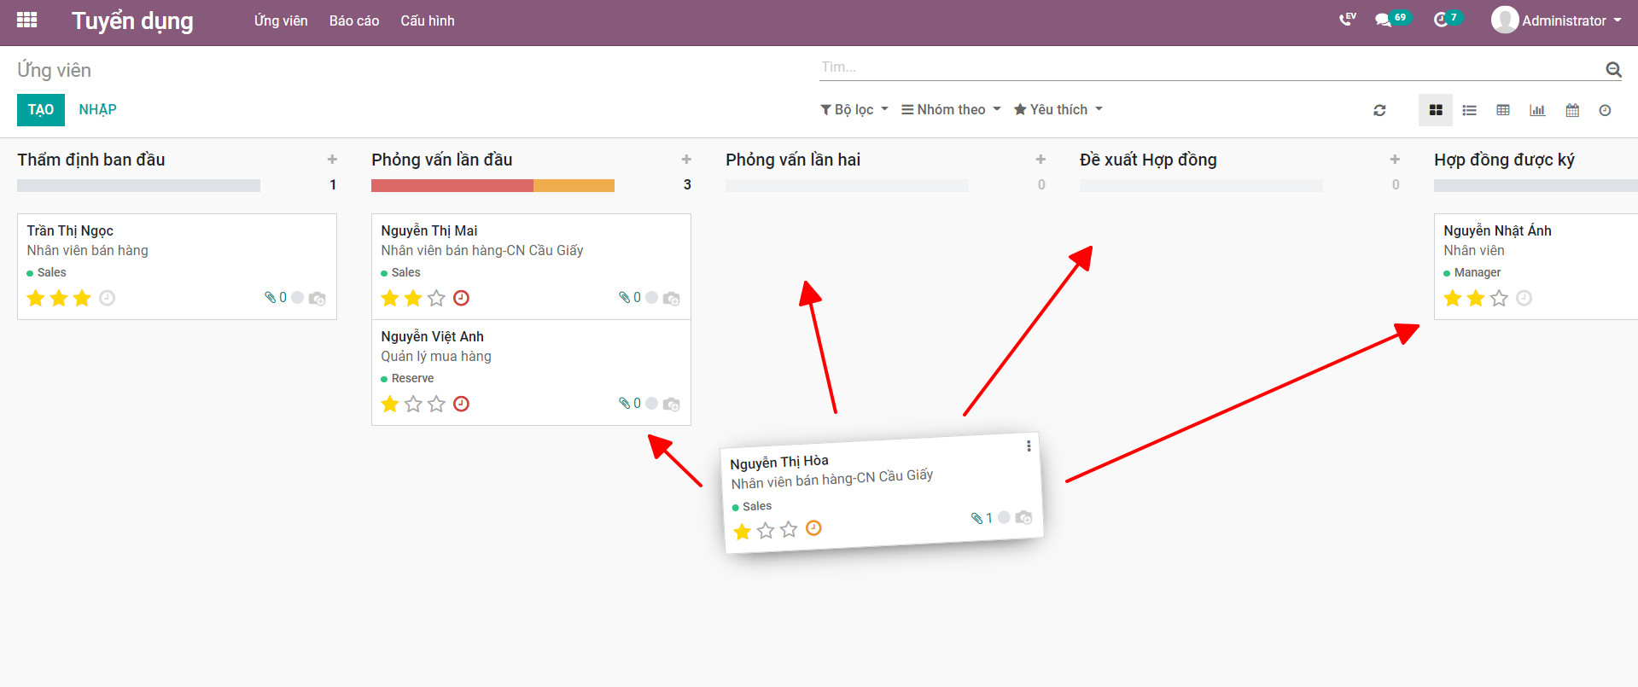Switch to Graph view icon

click(1537, 110)
